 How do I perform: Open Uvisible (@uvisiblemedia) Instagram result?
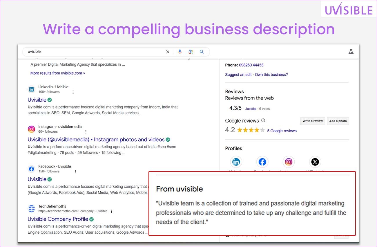tap(96, 140)
